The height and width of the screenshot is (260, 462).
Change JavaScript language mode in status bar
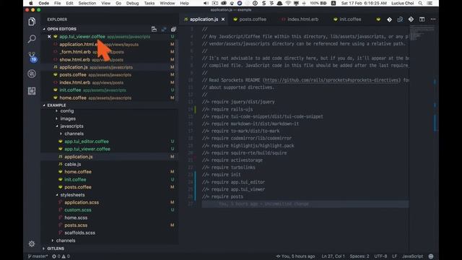pos(412,256)
